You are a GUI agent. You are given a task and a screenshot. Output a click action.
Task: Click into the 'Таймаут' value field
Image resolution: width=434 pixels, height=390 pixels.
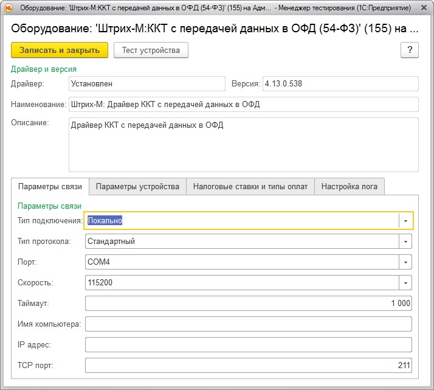248,303
